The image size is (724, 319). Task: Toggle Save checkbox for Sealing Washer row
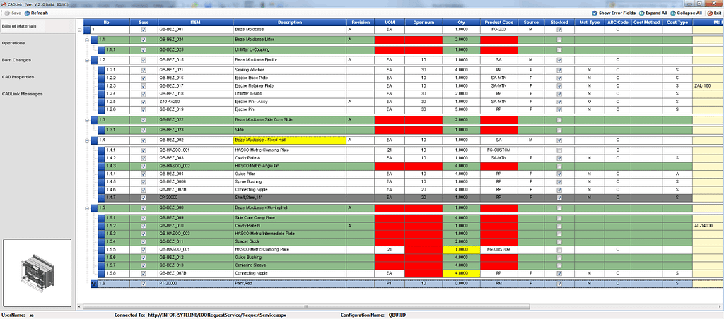pyautogui.click(x=144, y=70)
